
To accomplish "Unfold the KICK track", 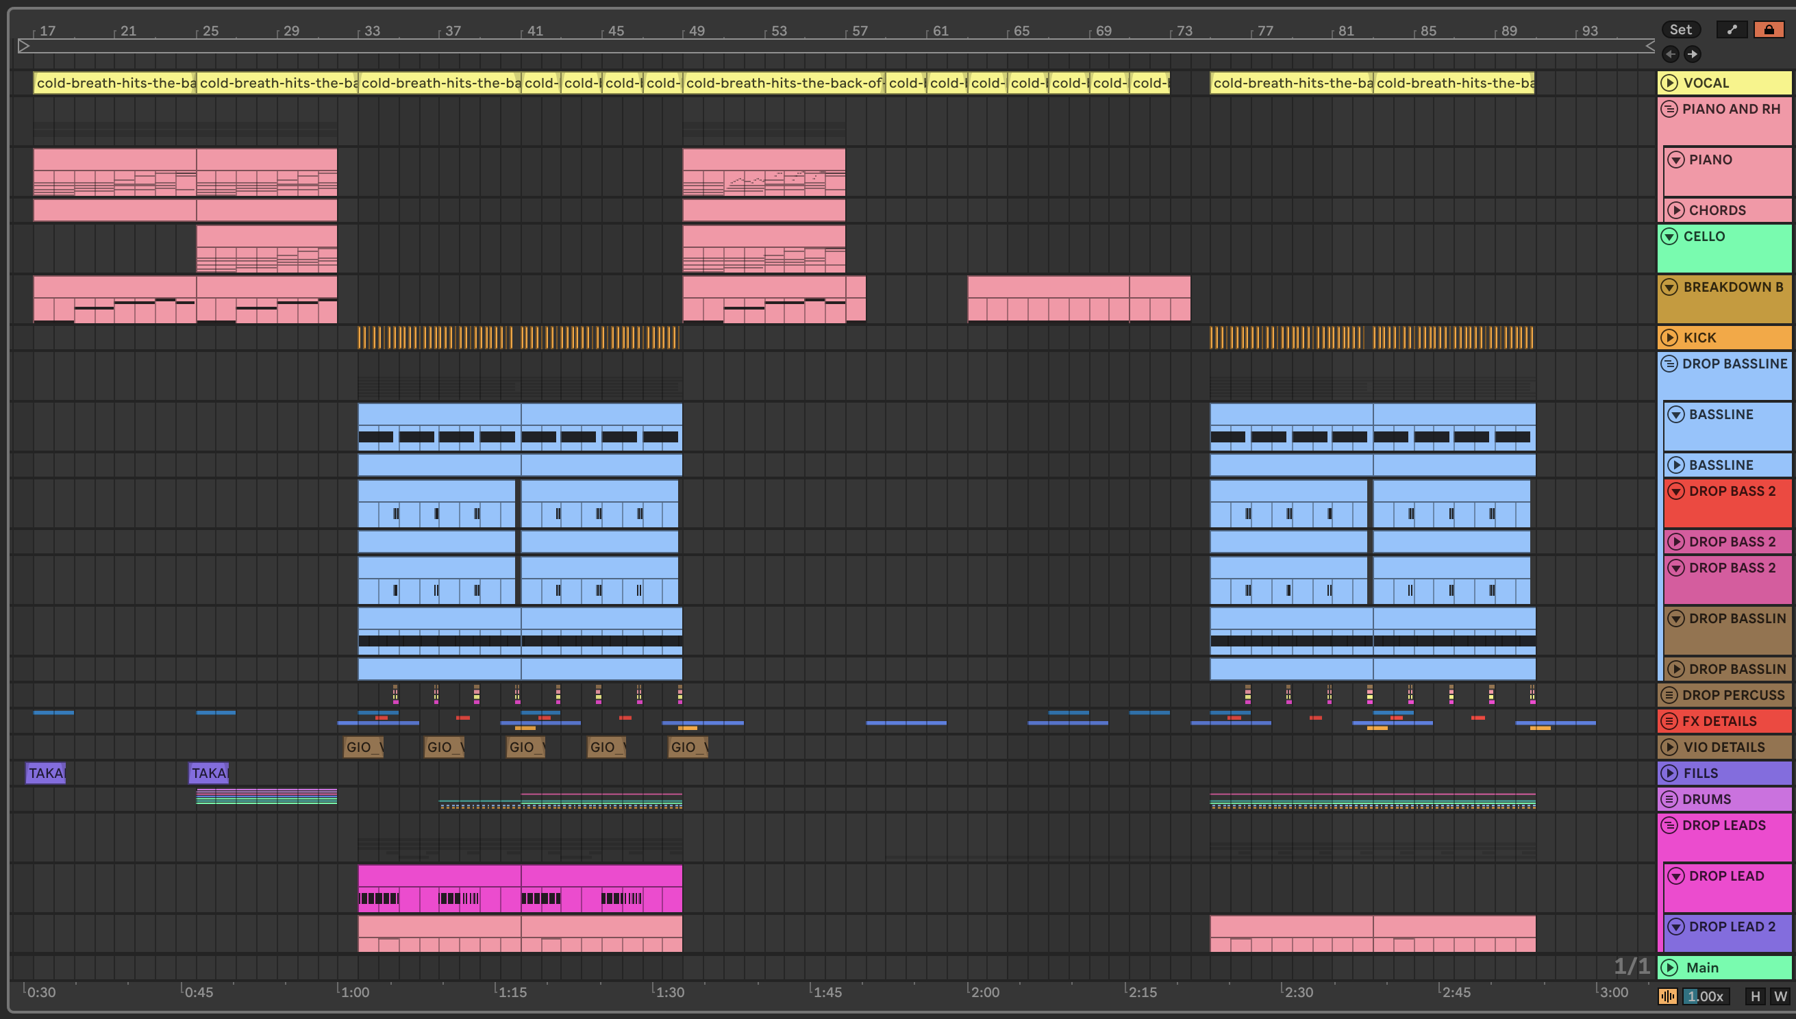I will (x=1669, y=338).
